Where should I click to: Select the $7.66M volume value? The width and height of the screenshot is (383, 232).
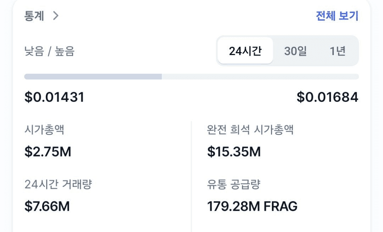tap(47, 206)
